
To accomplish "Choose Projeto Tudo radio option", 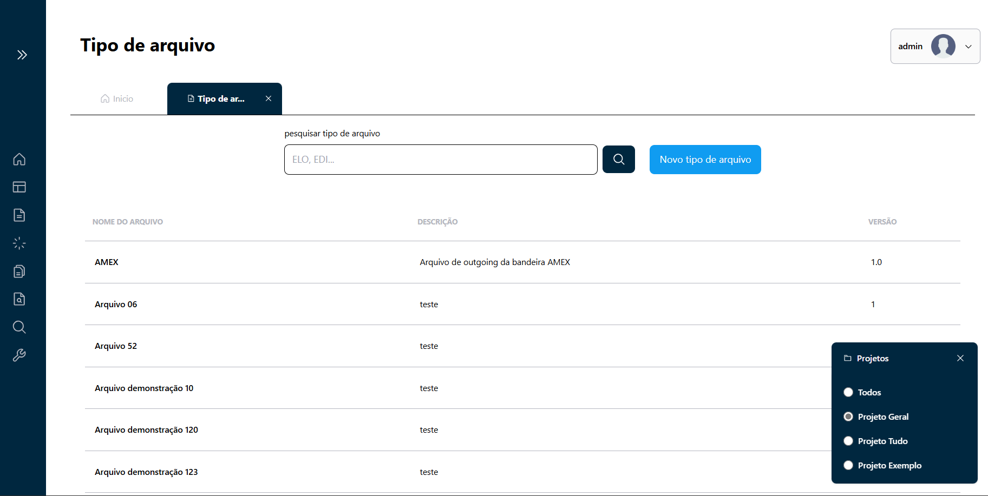I will [848, 441].
